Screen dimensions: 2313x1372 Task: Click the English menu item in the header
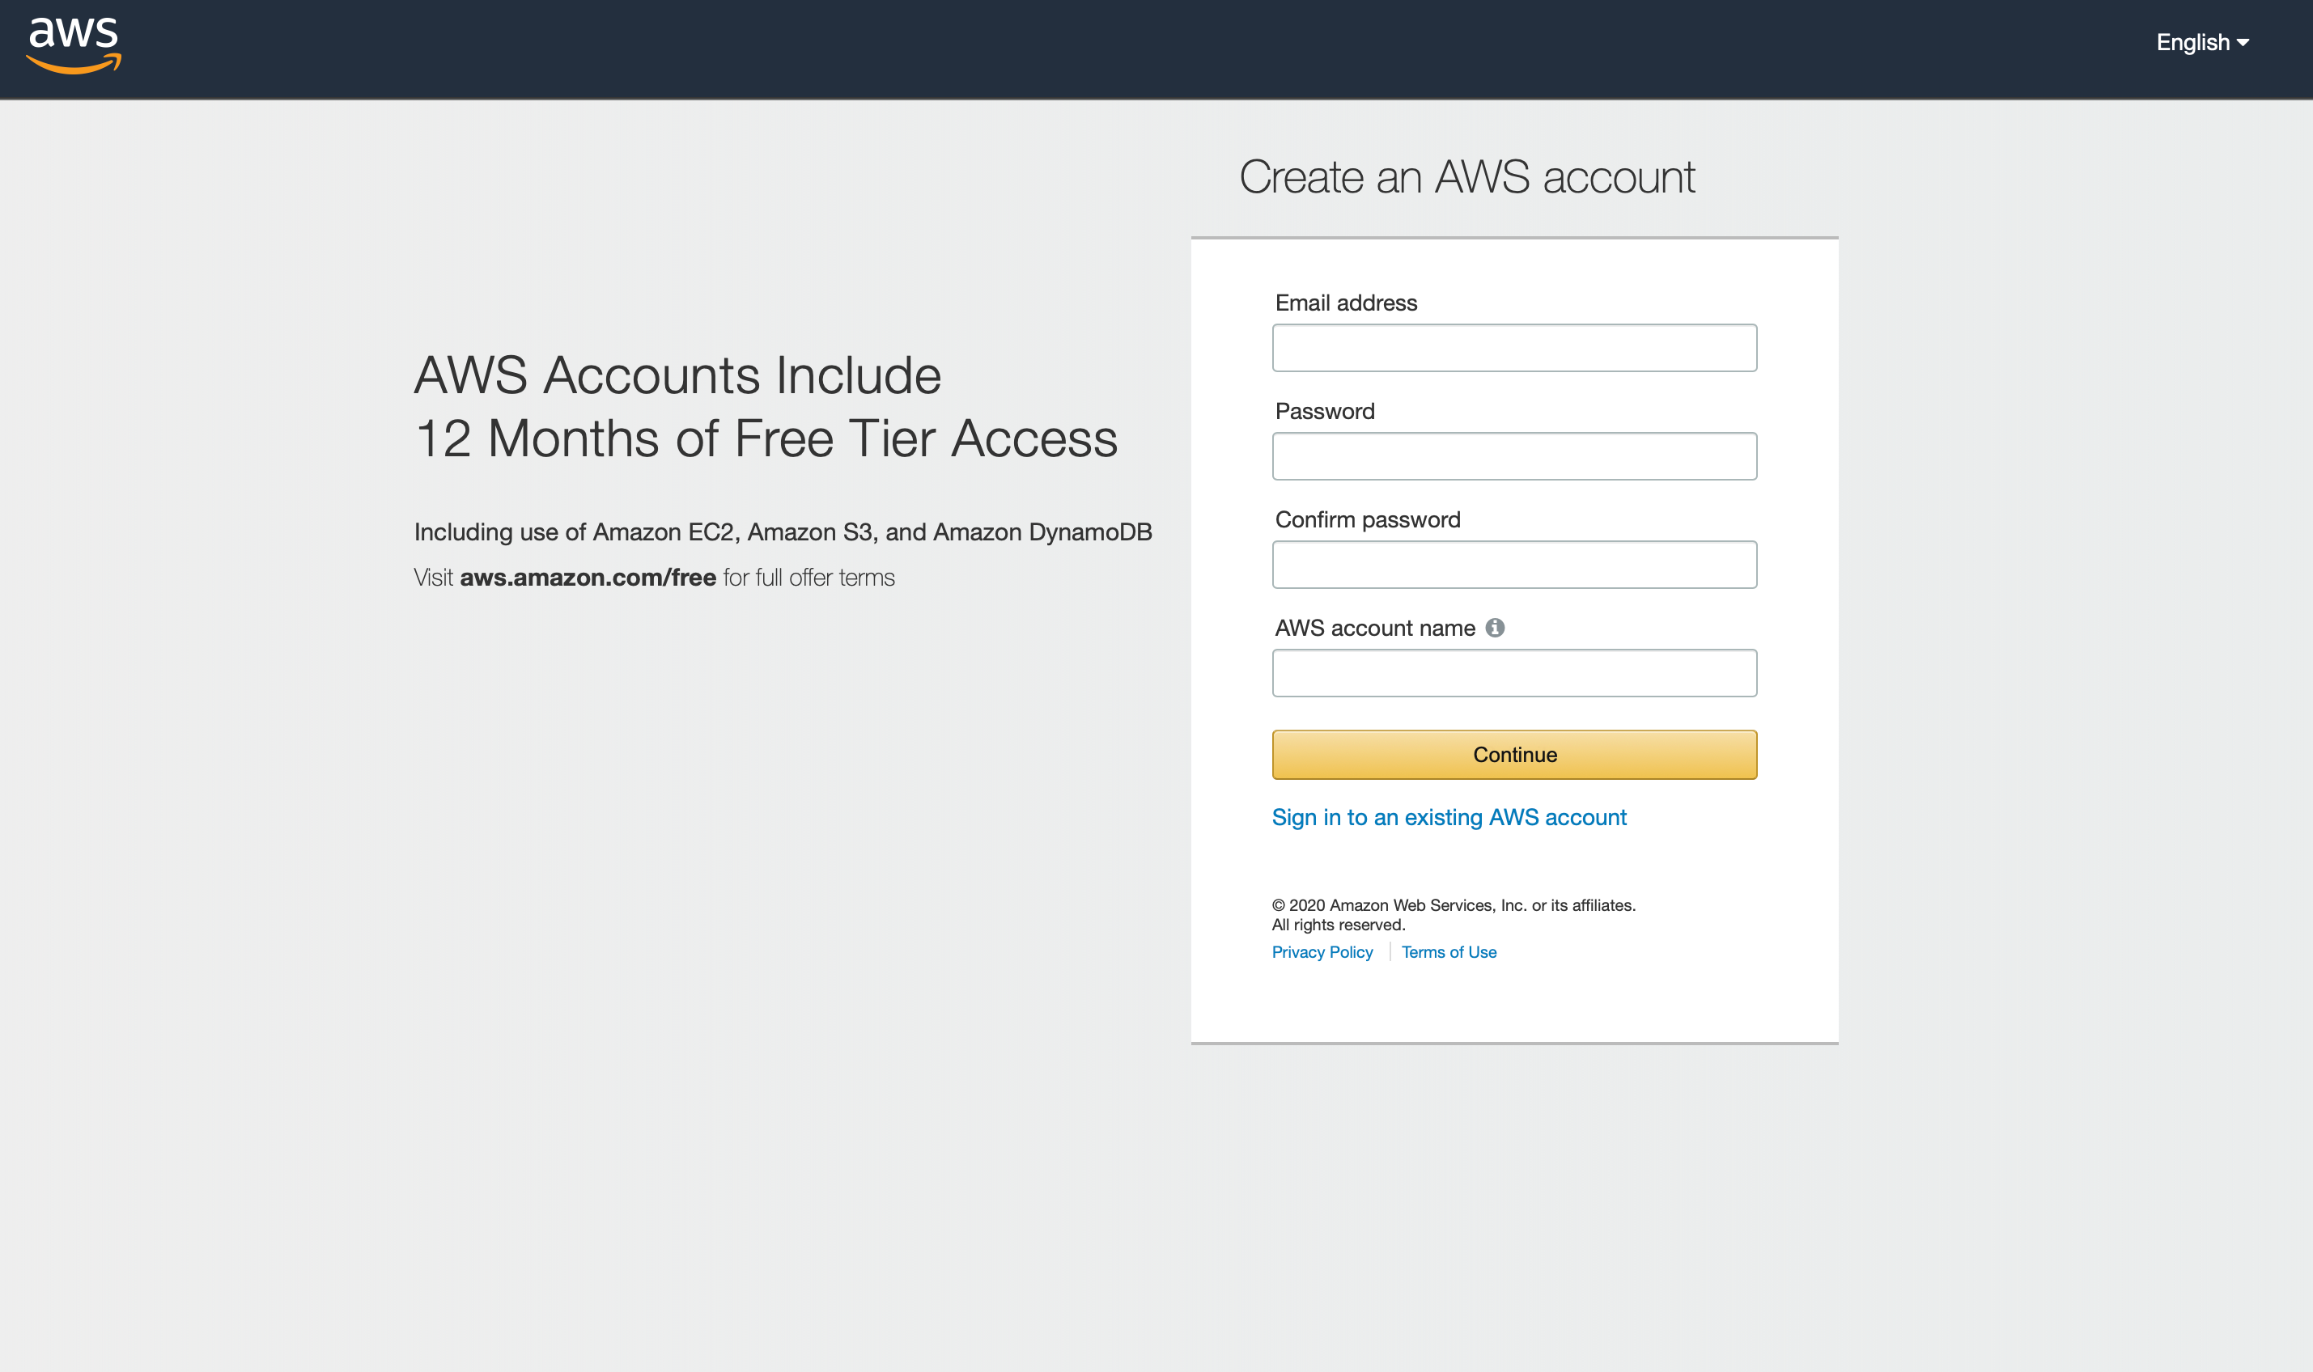[x=2194, y=41]
